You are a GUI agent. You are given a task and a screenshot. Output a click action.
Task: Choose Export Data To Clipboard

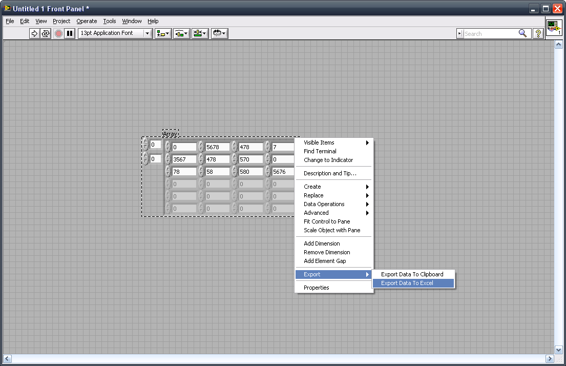click(412, 274)
